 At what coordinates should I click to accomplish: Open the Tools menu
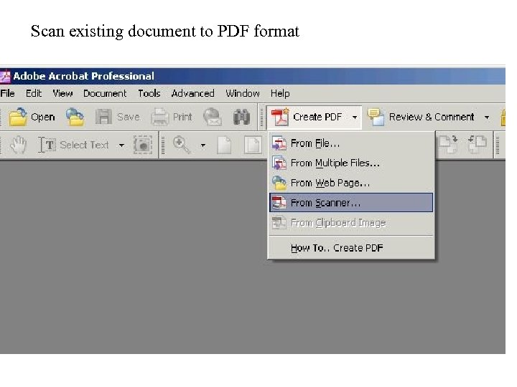pyautogui.click(x=149, y=93)
